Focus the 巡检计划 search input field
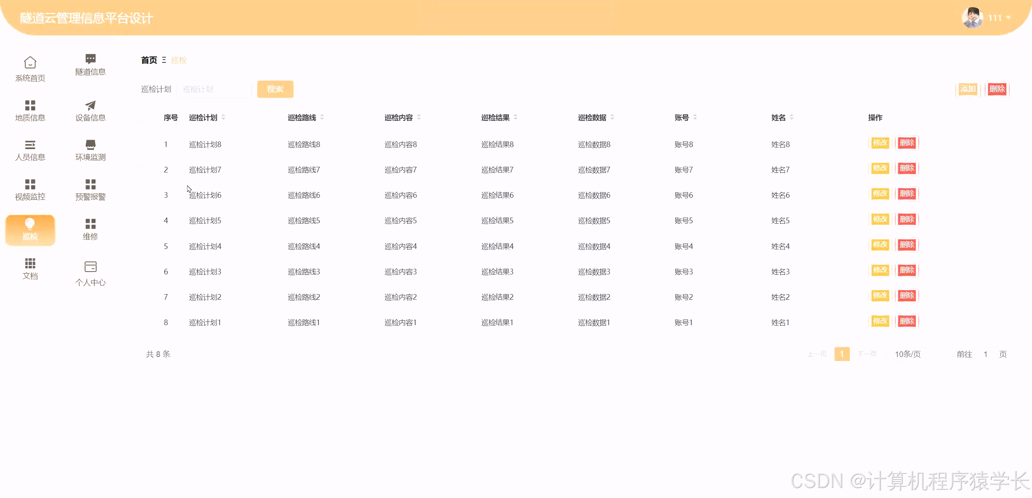The width and height of the screenshot is (1032, 498). [214, 89]
